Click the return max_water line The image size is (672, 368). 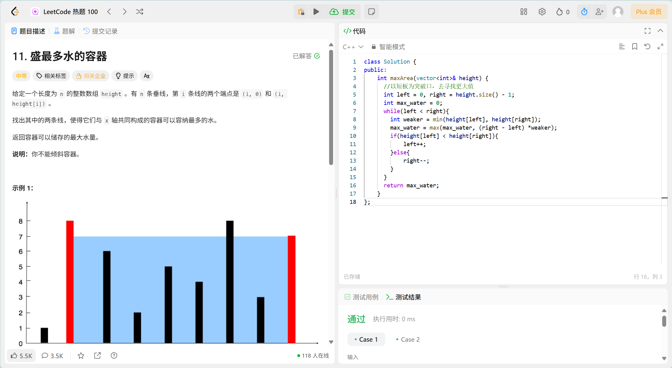[x=411, y=186]
